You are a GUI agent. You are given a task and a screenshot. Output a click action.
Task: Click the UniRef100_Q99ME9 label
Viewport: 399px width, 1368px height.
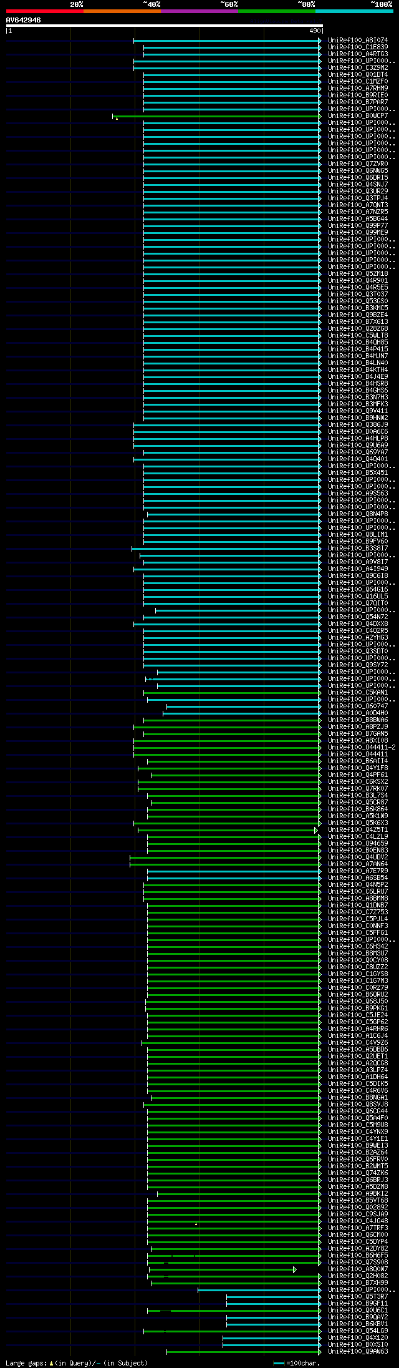(358, 233)
